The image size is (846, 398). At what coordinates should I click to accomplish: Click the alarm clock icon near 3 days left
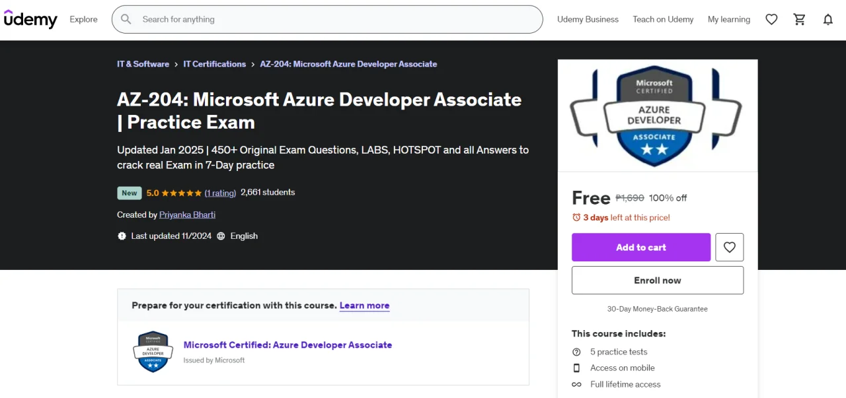(576, 217)
